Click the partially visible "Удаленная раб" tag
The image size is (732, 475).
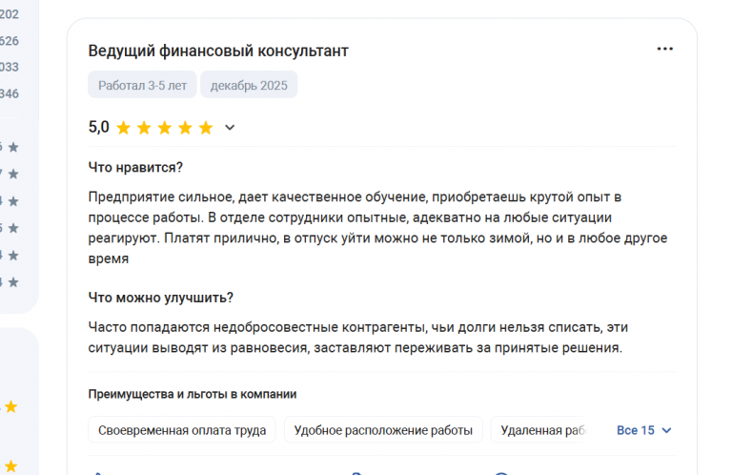pos(541,430)
